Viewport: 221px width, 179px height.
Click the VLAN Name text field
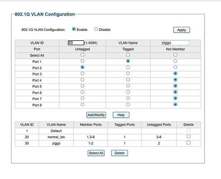pyautogui.click(x=175, y=43)
